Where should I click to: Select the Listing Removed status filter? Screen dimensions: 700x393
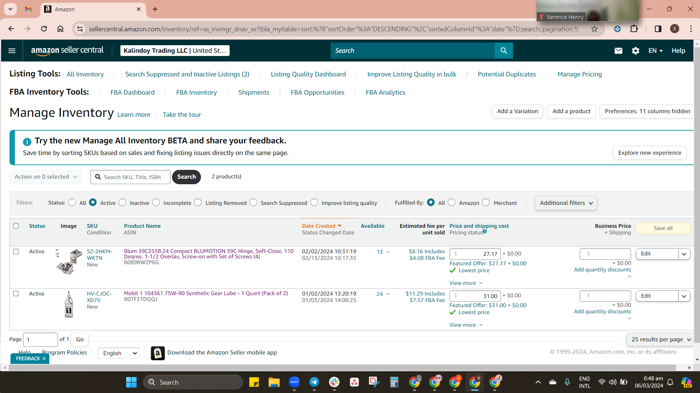point(198,202)
